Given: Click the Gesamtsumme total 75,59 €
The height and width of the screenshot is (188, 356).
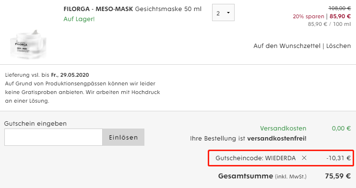Looking at the screenshot, I should pyautogui.click(x=338, y=176).
